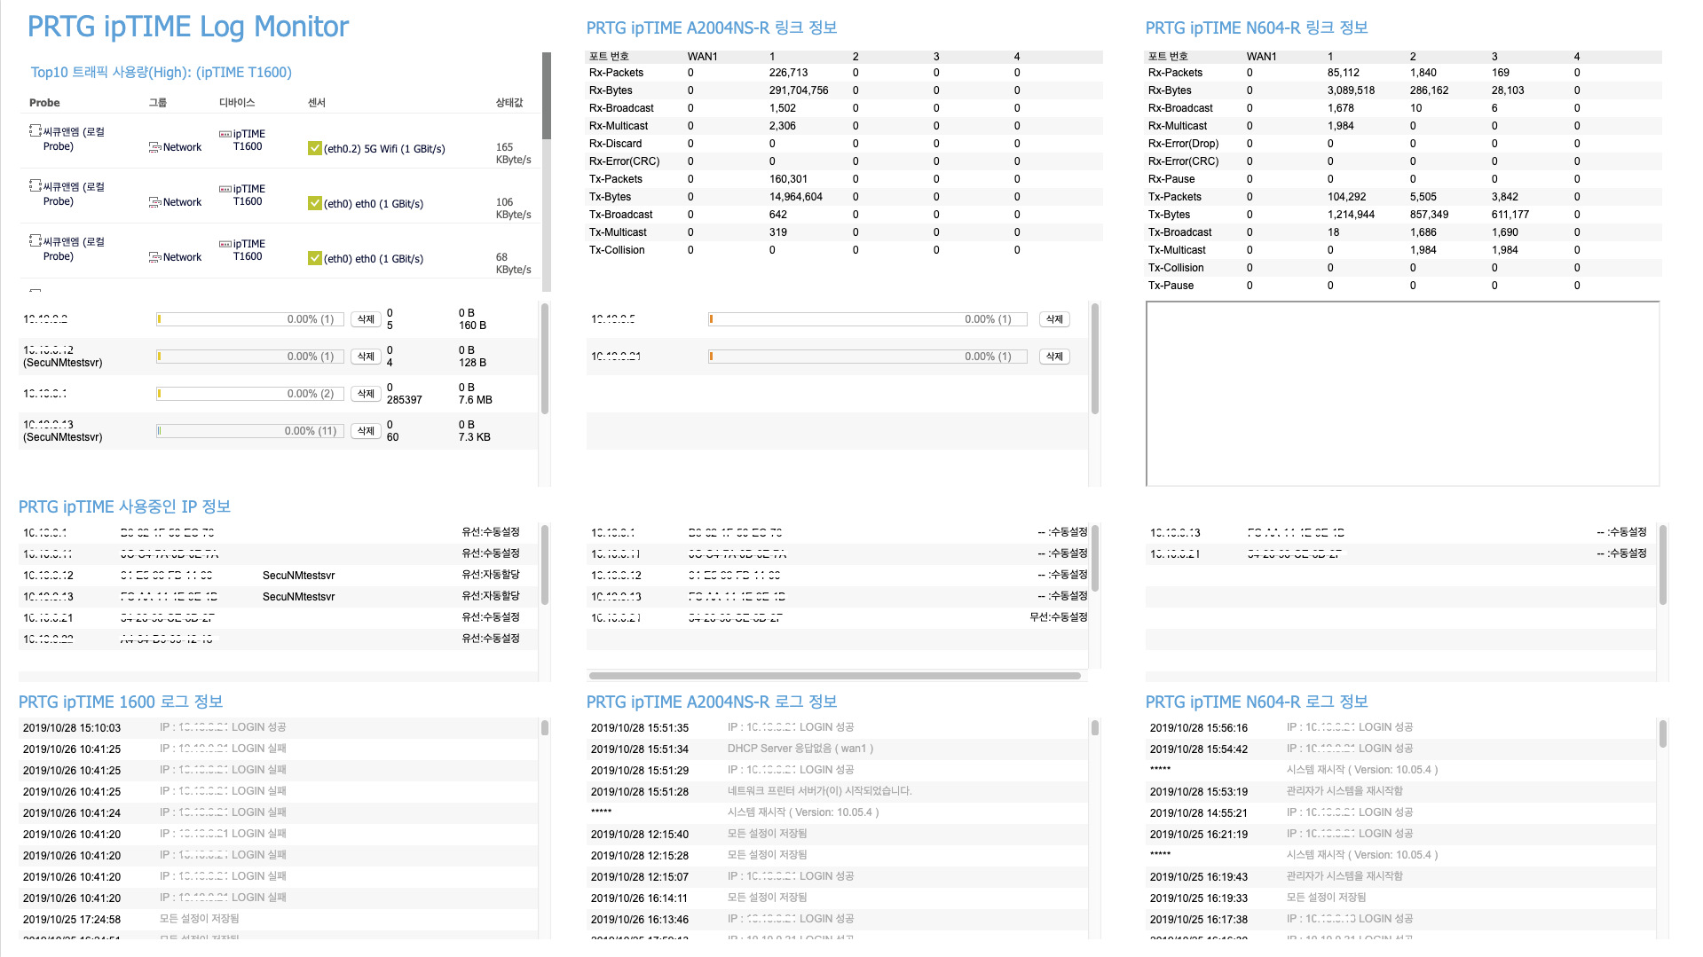Click the PRTG ipTIME 사용중인 IP 정보 heading
Image resolution: width=1703 pixels, height=957 pixels.
click(x=124, y=506)
